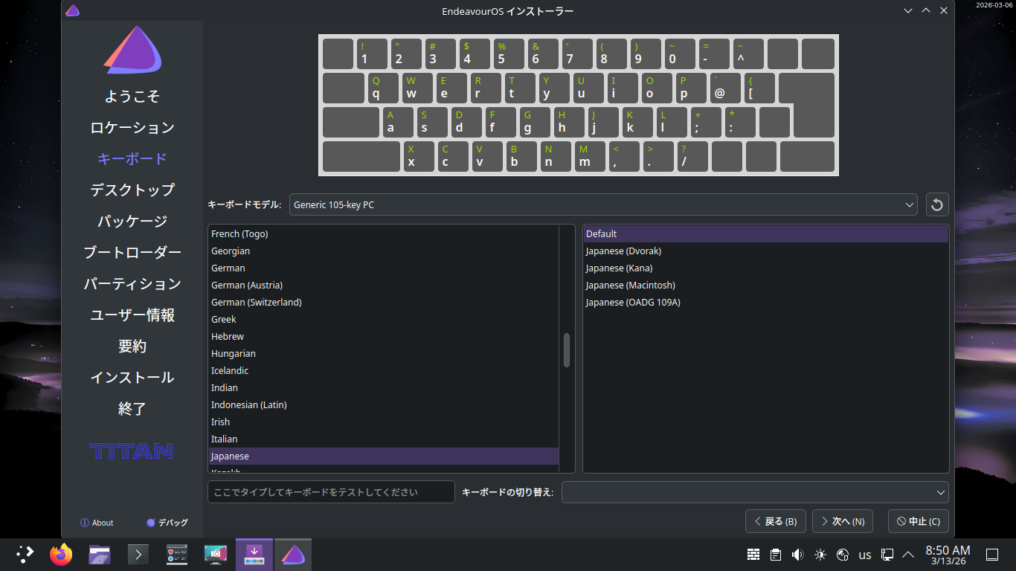This screenshot has width=1016, height=571.
Task: Proceed with the 次へ button
Action: [843, 521]
